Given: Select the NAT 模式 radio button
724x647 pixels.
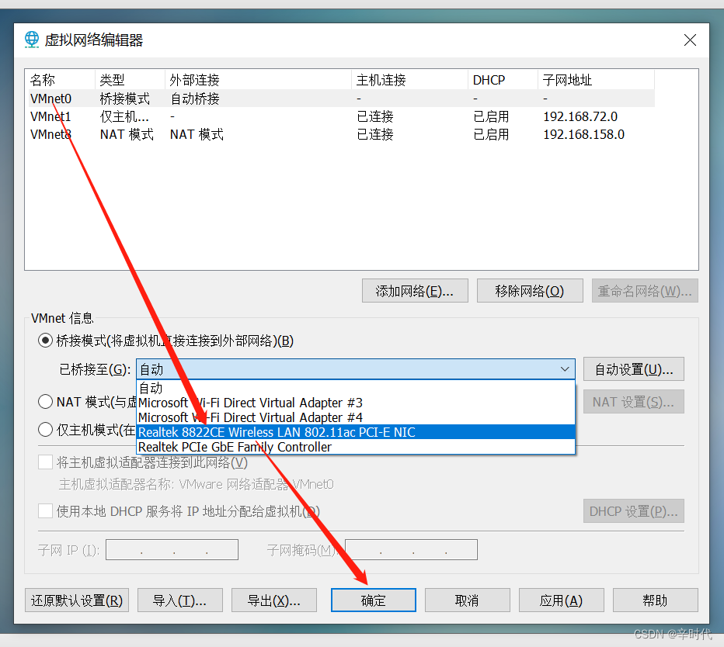Looking at the screenshot, I should pyautogui.click(x=45, y=402).
